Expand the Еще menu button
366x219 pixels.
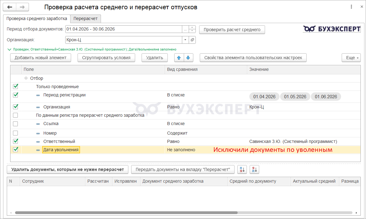351,58
